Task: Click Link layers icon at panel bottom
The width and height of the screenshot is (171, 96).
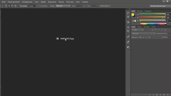Action: coord(150,95)
